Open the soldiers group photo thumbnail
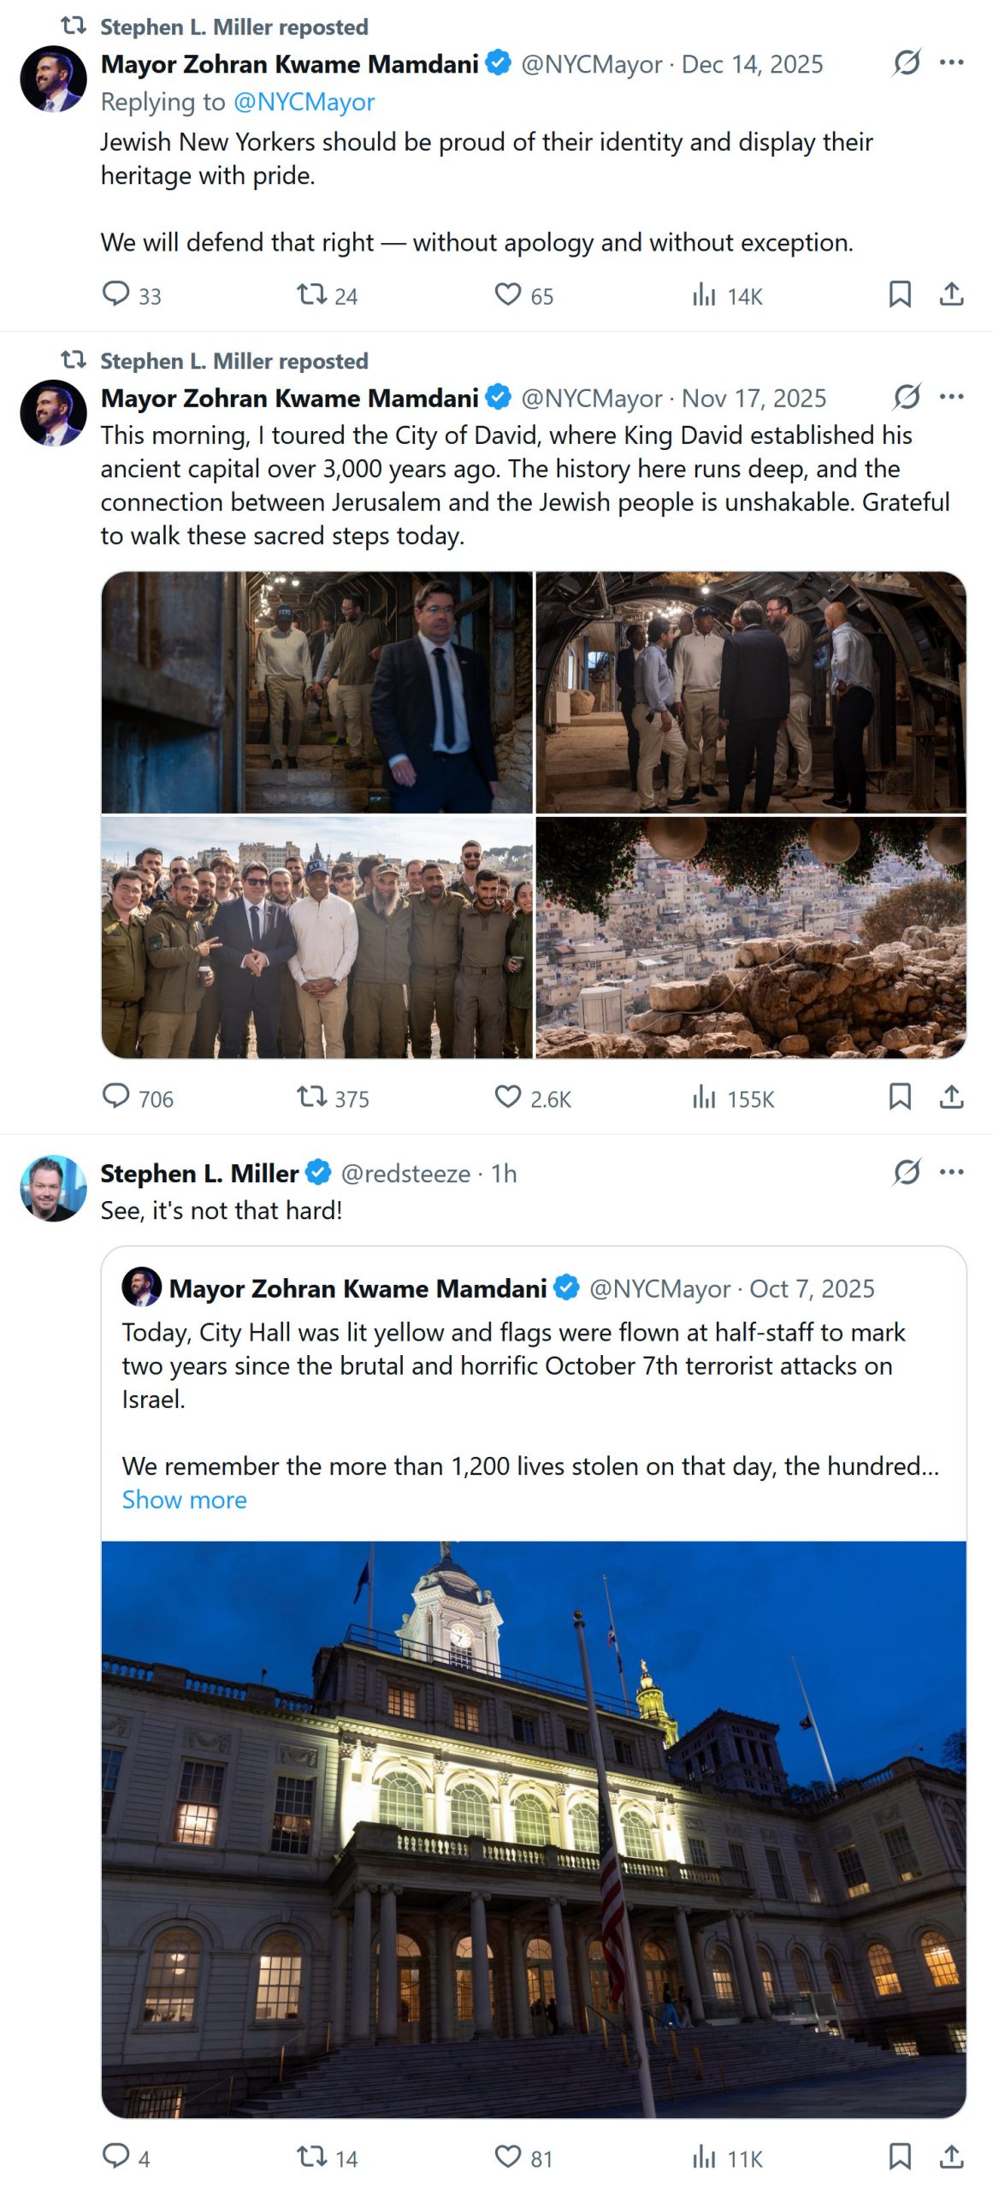The width and height of the screenshot is (993, 2190). [317, 938]
